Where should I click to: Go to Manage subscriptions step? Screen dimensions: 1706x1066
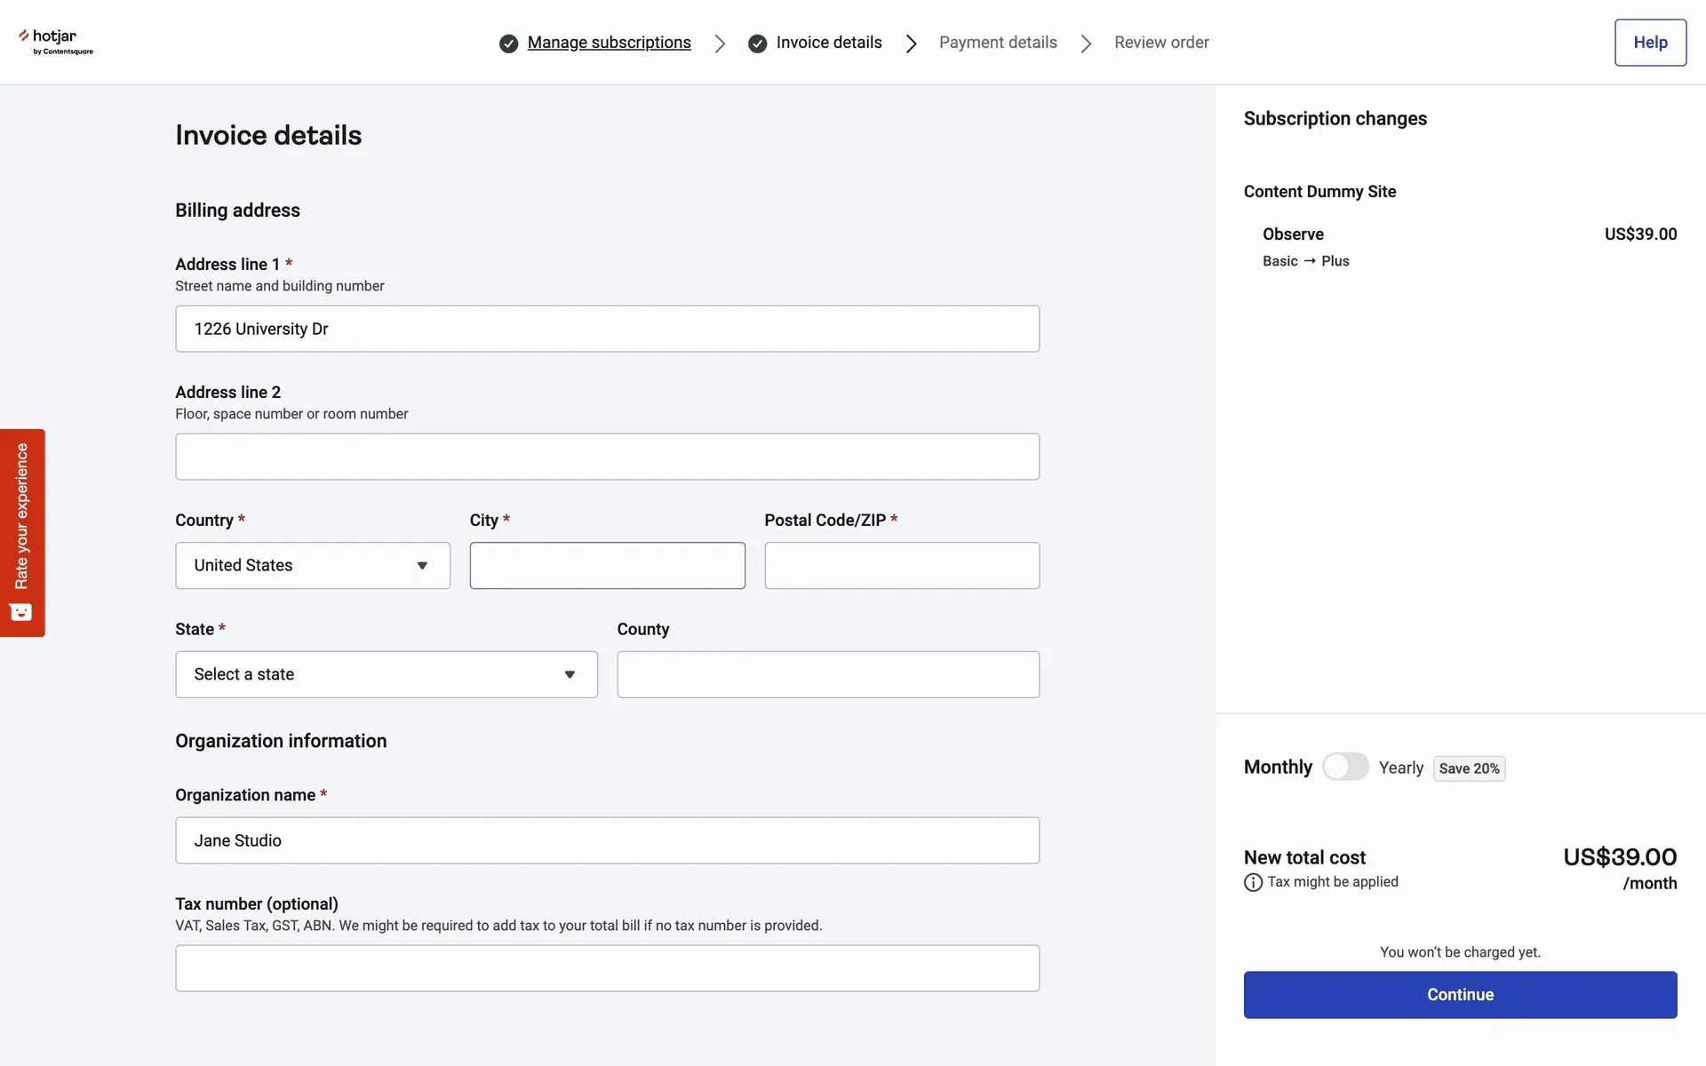pos(609,43)
